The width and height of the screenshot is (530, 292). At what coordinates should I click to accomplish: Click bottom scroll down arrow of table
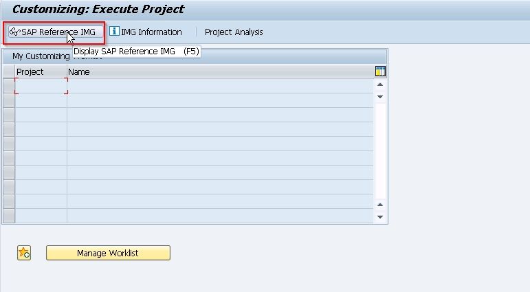coord(380,217)
